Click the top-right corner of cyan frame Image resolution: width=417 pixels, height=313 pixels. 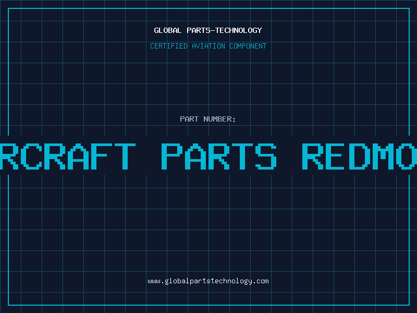(x=409, y=8)
